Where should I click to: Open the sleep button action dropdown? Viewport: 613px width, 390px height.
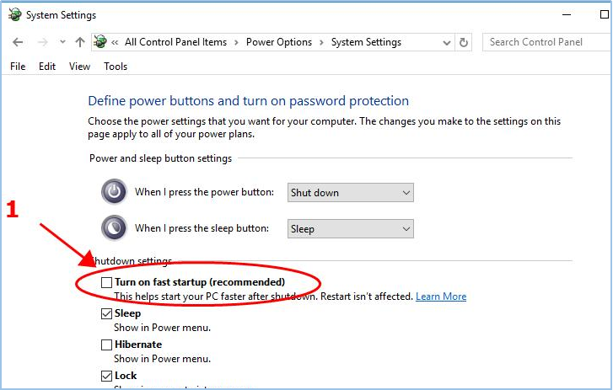click(x=350, y=228)
